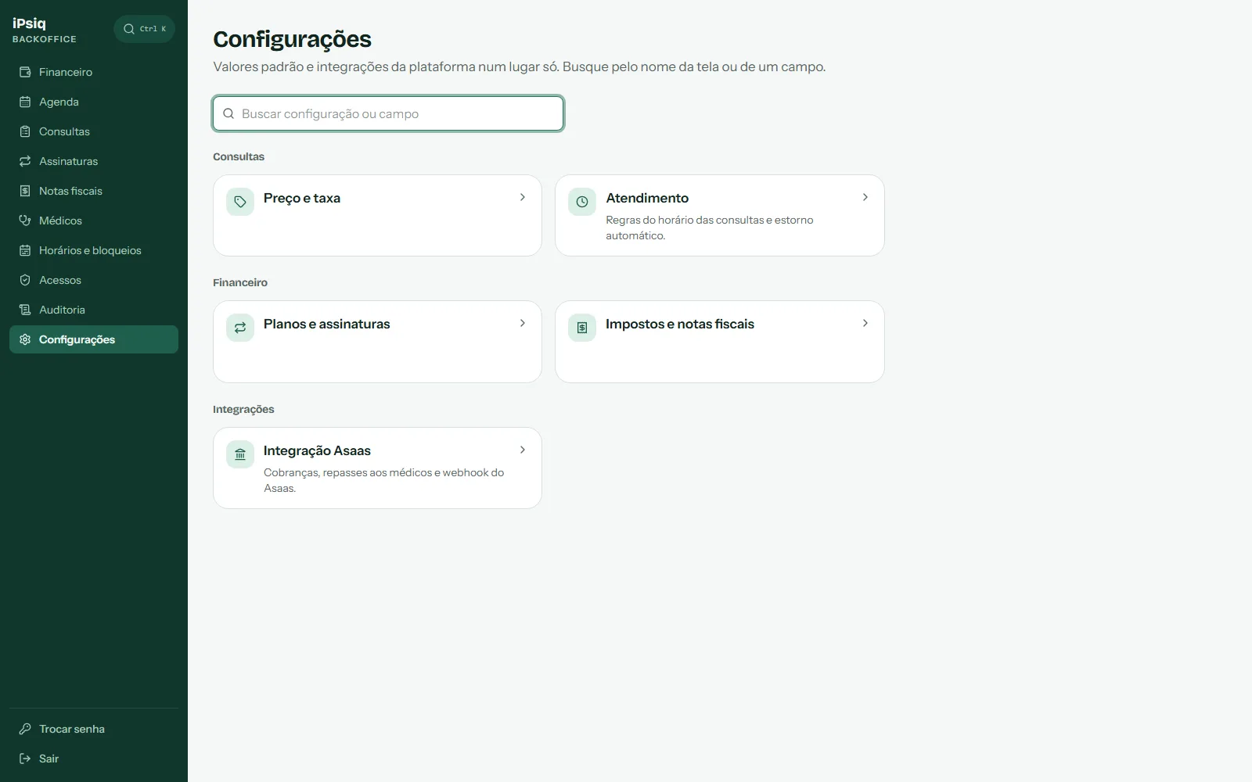Click the Financeiro wallet icon in sidebar
This screenshot has width=1252, height=782.
25,72
